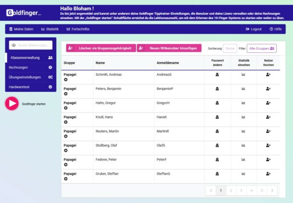293x203 pixels.
Task: Click Neuen Mitbenutzer hinzufügen button
Action: [x=169, y=48]
